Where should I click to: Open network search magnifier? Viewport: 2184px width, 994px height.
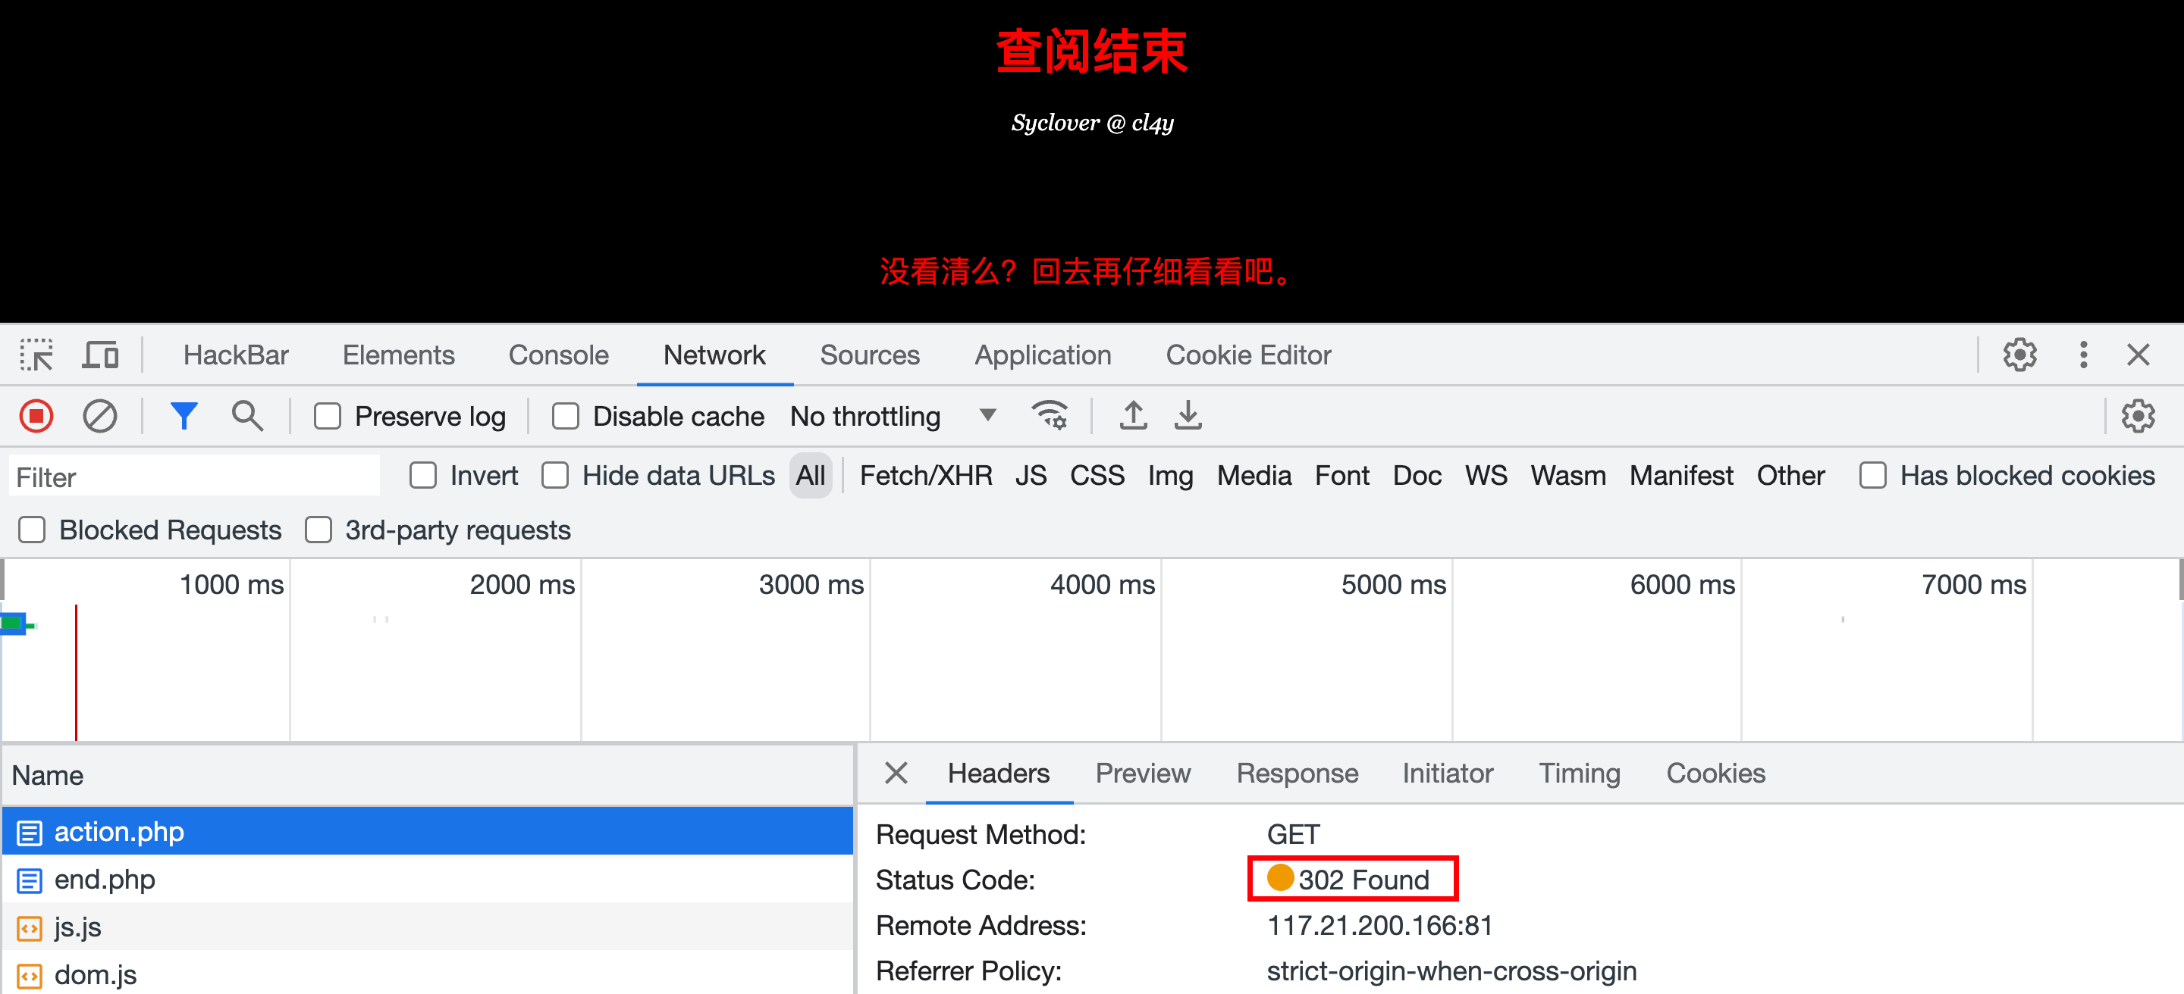click(246, 416)
